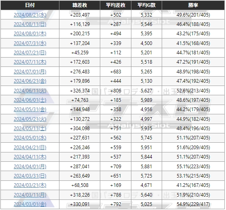
Task: Open the 2024/03/31(日) date link
Action: point(30,176)
